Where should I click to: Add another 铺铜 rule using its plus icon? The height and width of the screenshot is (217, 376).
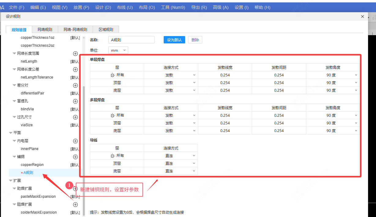(x=75, y=157)
